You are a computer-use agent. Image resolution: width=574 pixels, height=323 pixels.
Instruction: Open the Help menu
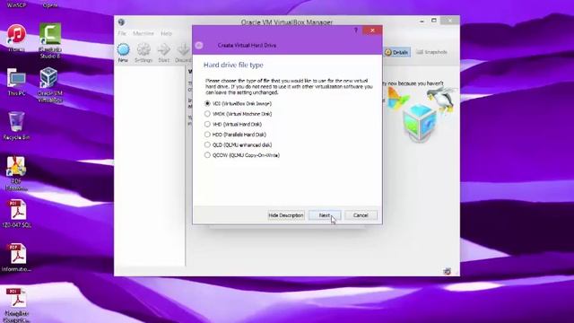166,33
